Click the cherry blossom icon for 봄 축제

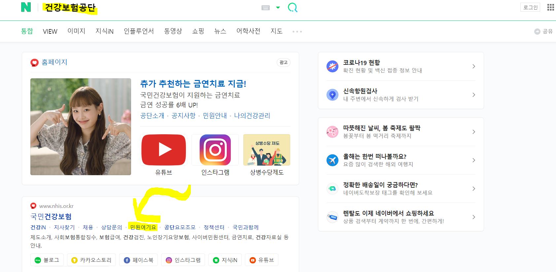click(332, 132)
